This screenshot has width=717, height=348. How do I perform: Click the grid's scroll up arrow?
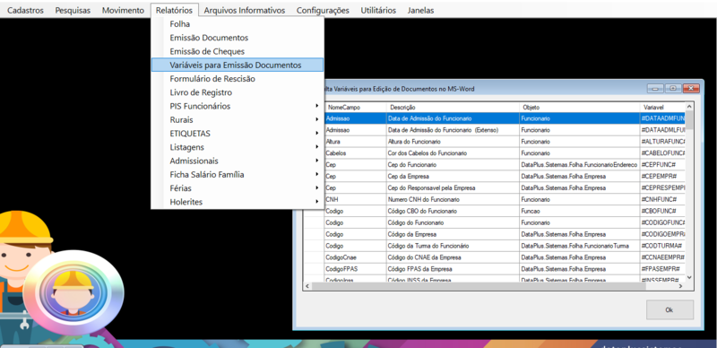coord(689,106)
